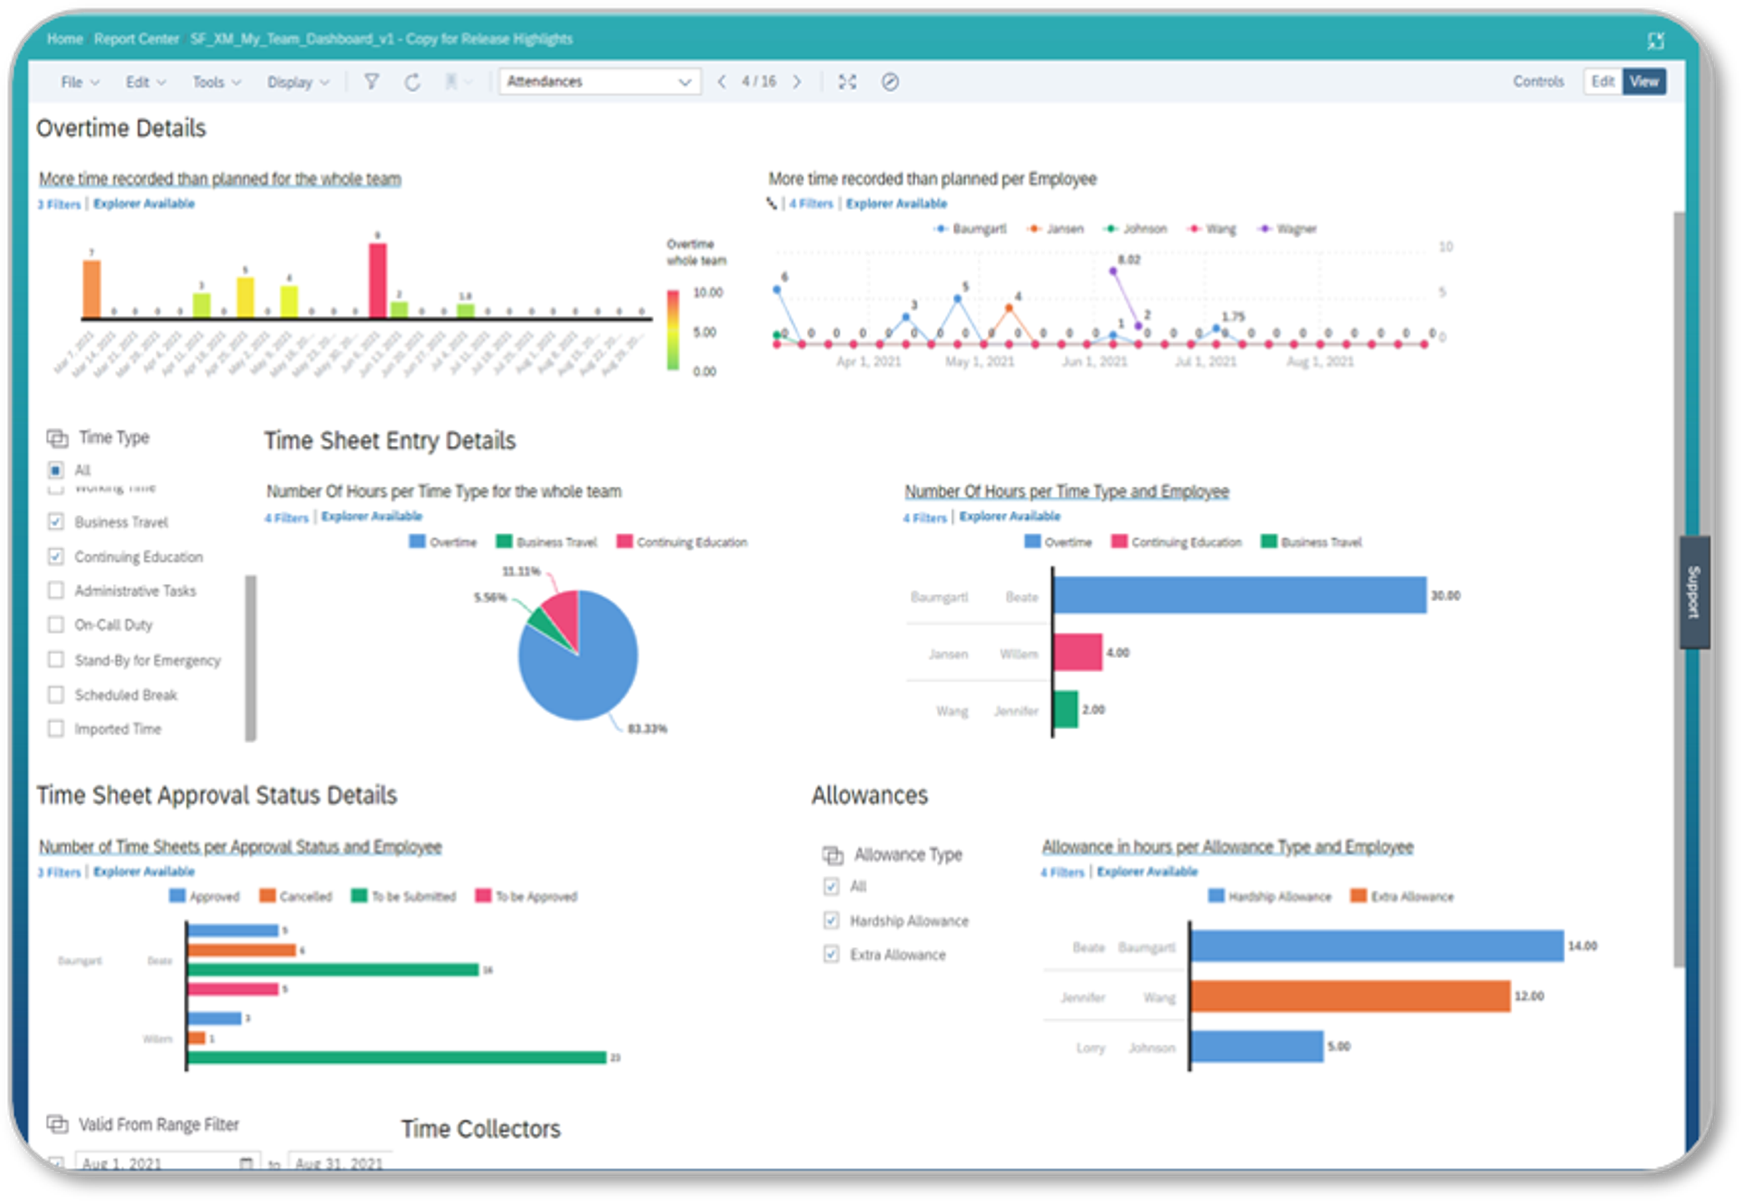Click Hardship Allowance legend swatch

point(1216,896)
